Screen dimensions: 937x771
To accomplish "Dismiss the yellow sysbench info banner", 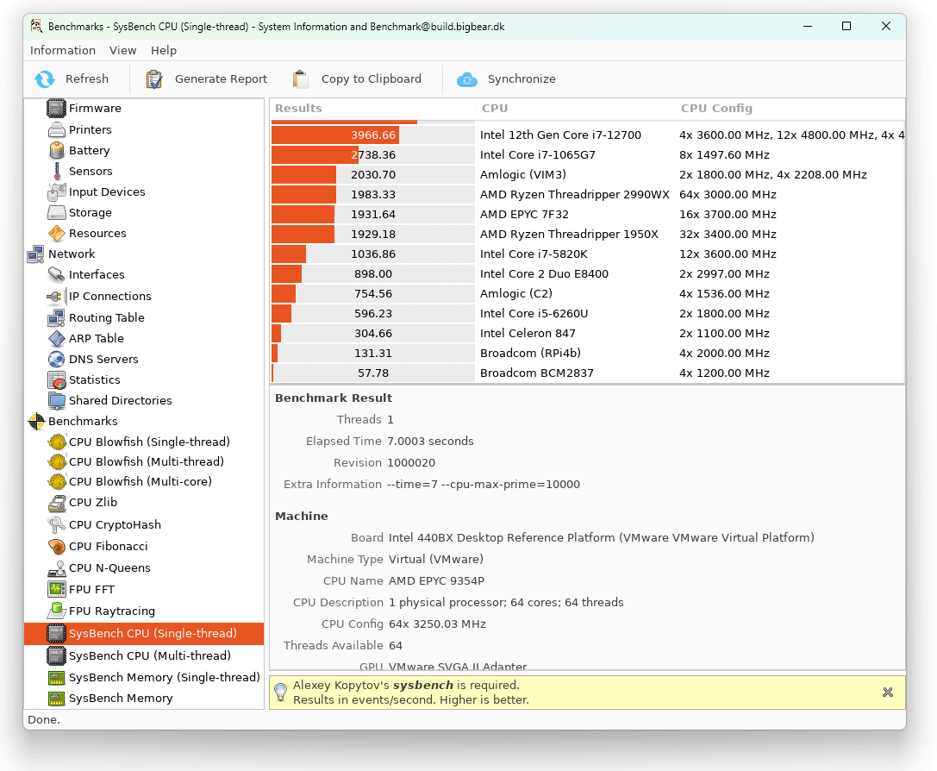I will click(x=887, y=693).
